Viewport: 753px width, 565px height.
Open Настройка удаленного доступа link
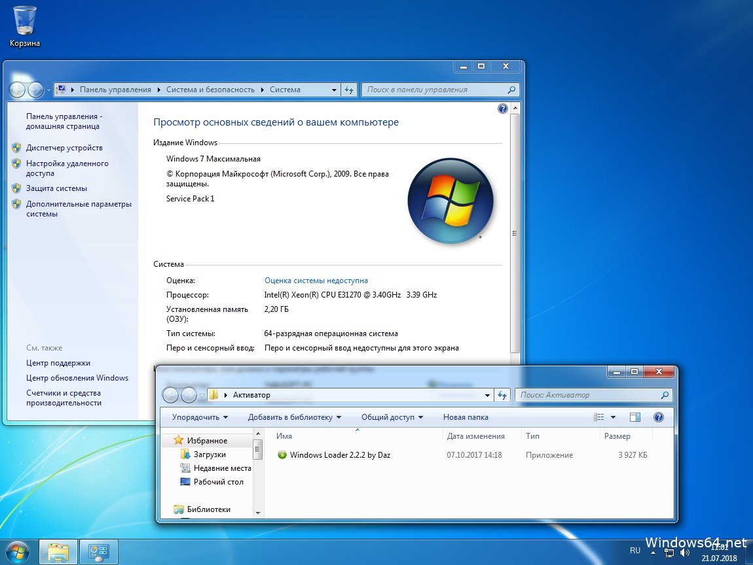point(67,168)
